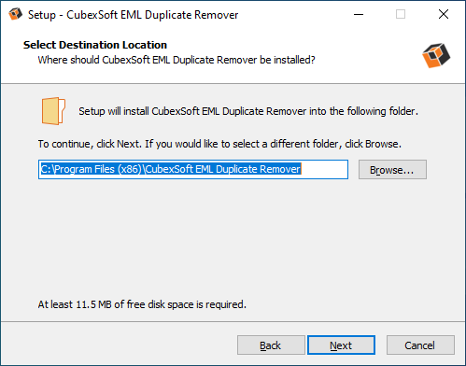Close the Setup window
466x366 pixels.
pos(444,14)
